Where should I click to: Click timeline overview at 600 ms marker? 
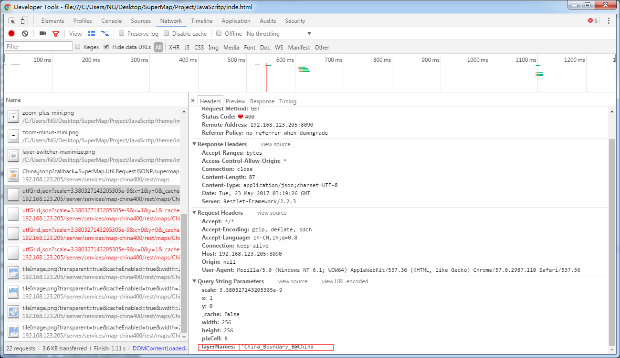click(285, 60)
